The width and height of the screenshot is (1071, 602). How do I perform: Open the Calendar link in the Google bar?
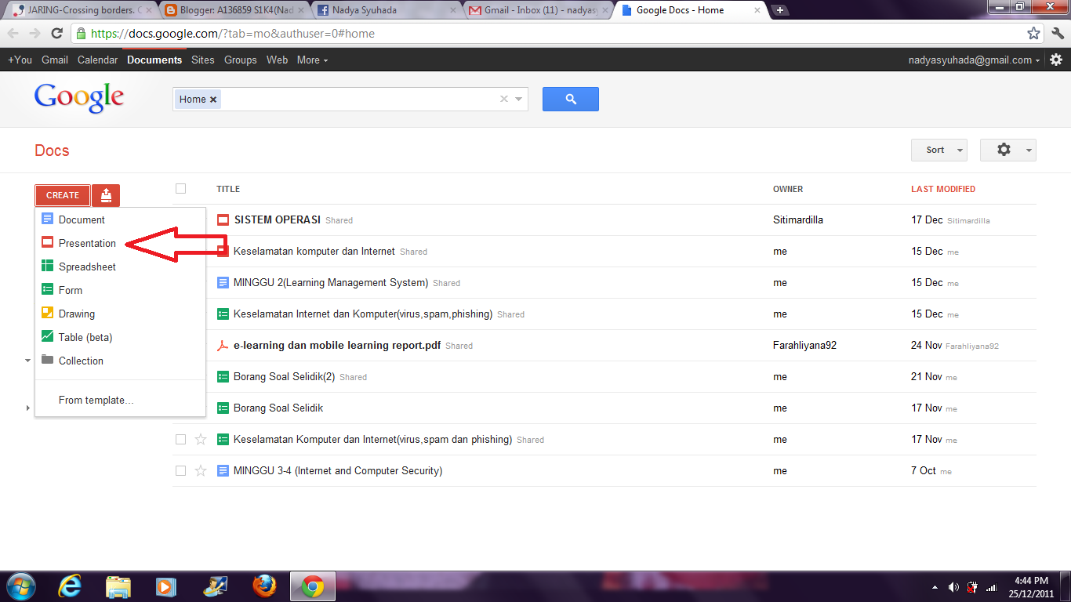click(97, 60)
